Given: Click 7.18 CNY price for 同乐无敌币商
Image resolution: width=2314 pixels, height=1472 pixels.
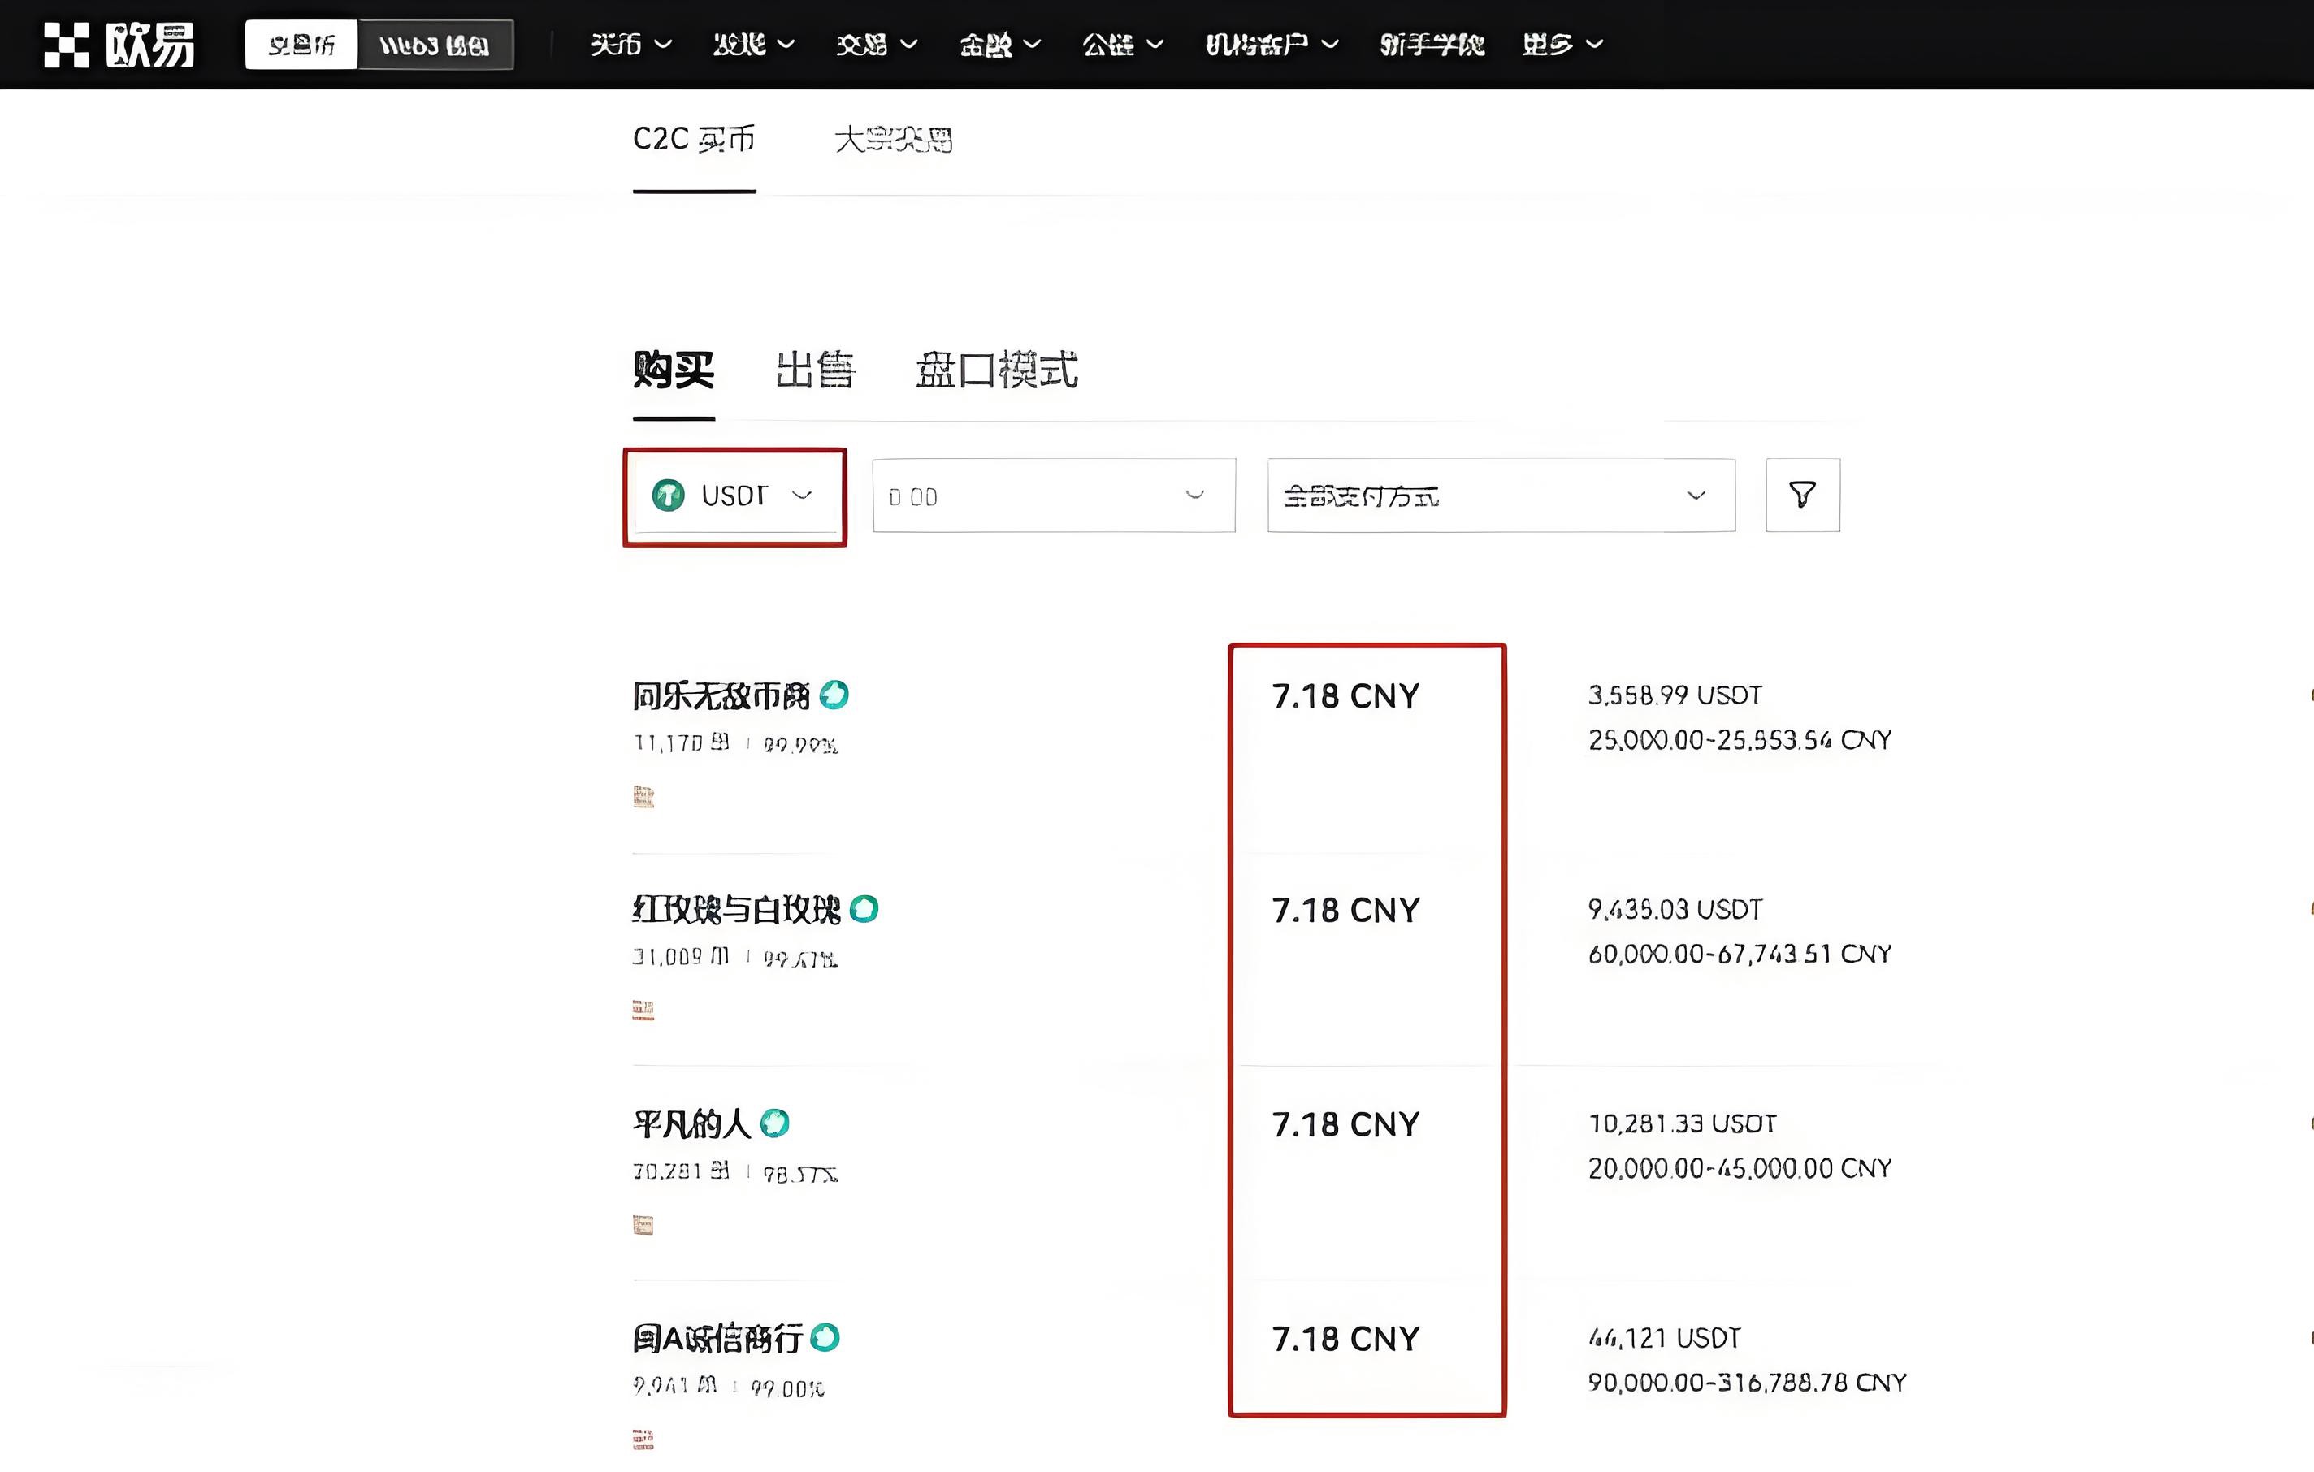Looking at the screenshot, I should pos(1345,695).
